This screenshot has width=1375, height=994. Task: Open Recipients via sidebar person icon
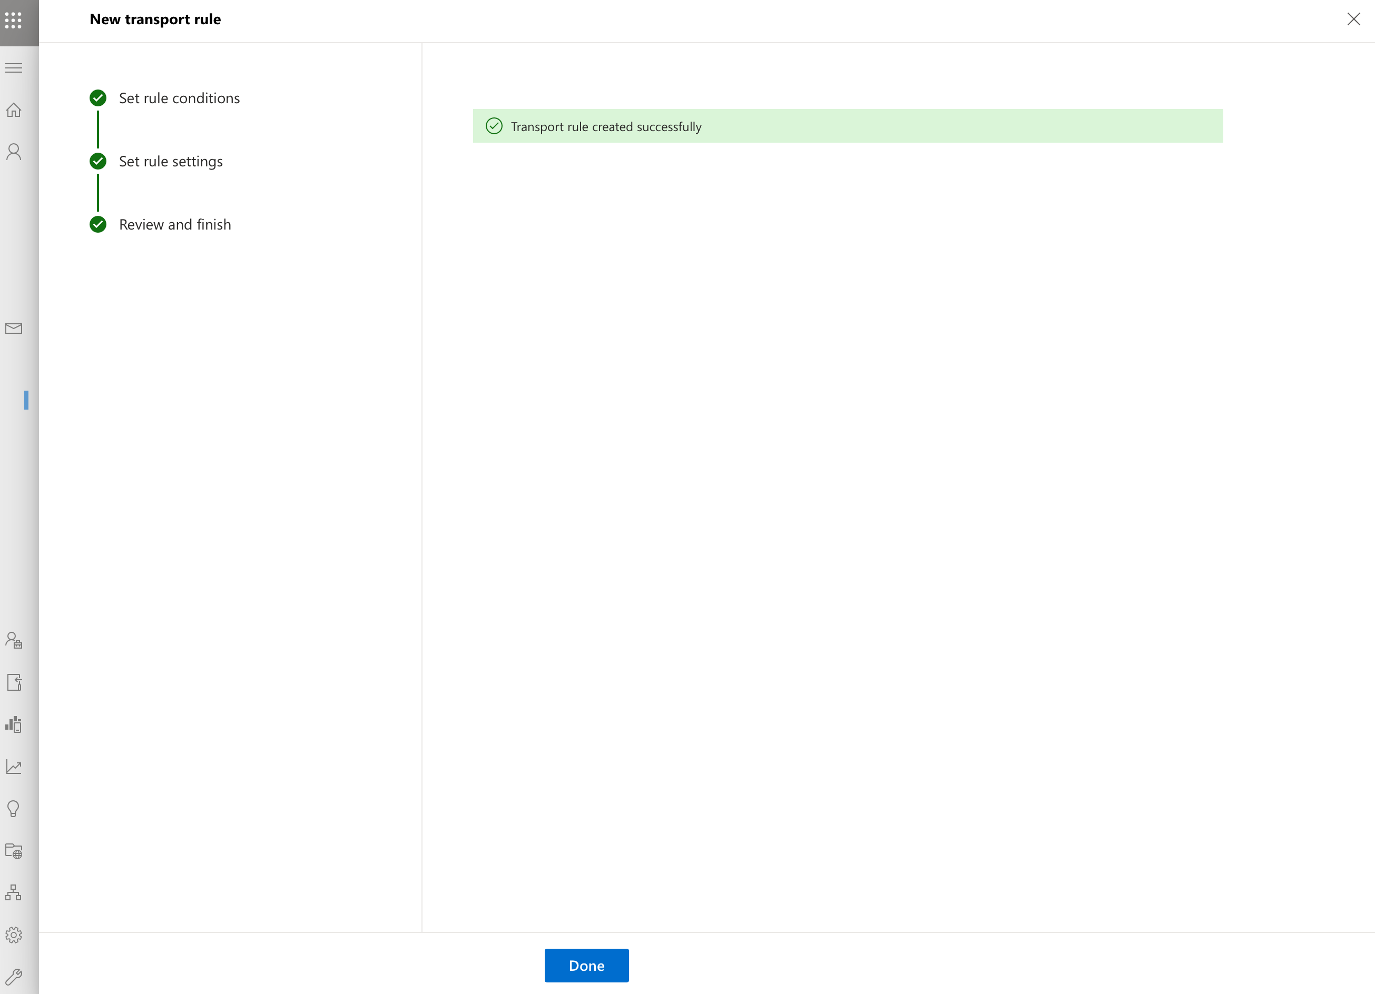click(13, 152)
